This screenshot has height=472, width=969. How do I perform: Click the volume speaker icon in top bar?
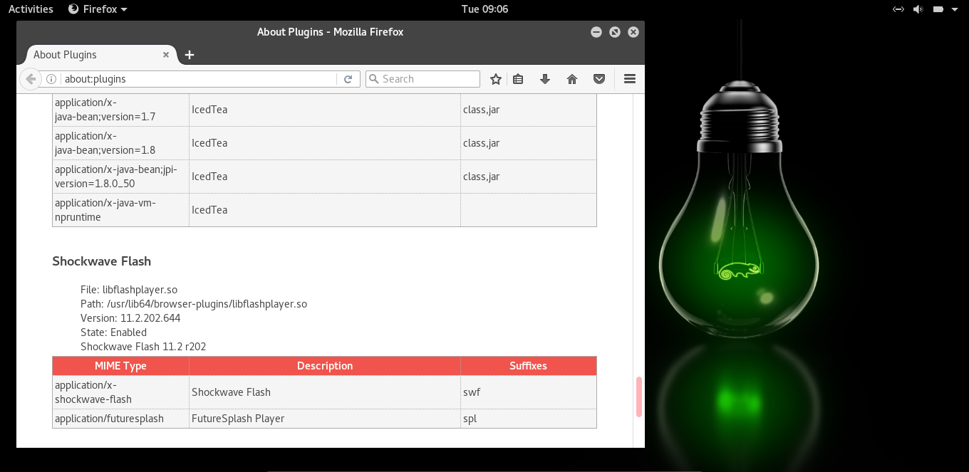918,9
